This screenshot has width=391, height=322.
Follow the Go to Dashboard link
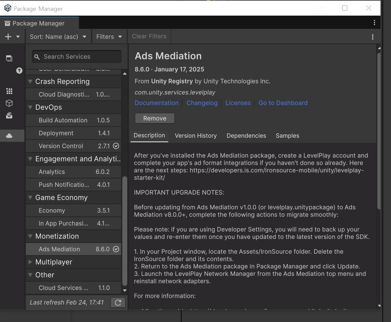(283, 103)
